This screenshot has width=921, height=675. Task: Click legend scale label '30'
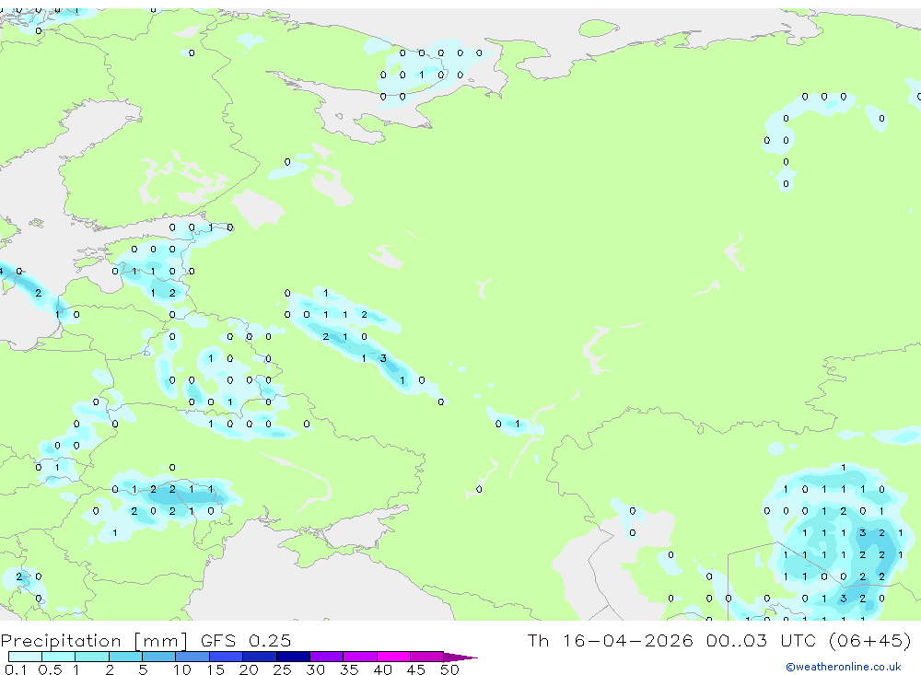tap(315, 669)
